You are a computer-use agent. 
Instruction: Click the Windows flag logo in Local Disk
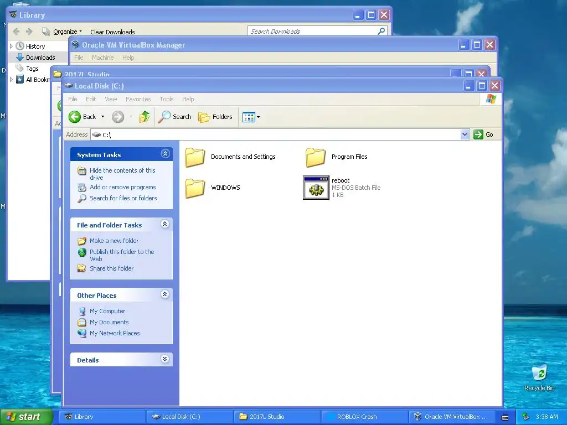pyautogui.click(x=491, y=99)
